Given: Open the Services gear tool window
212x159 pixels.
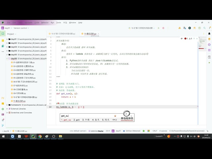Looking at the screenshot, I should (3, 109).
